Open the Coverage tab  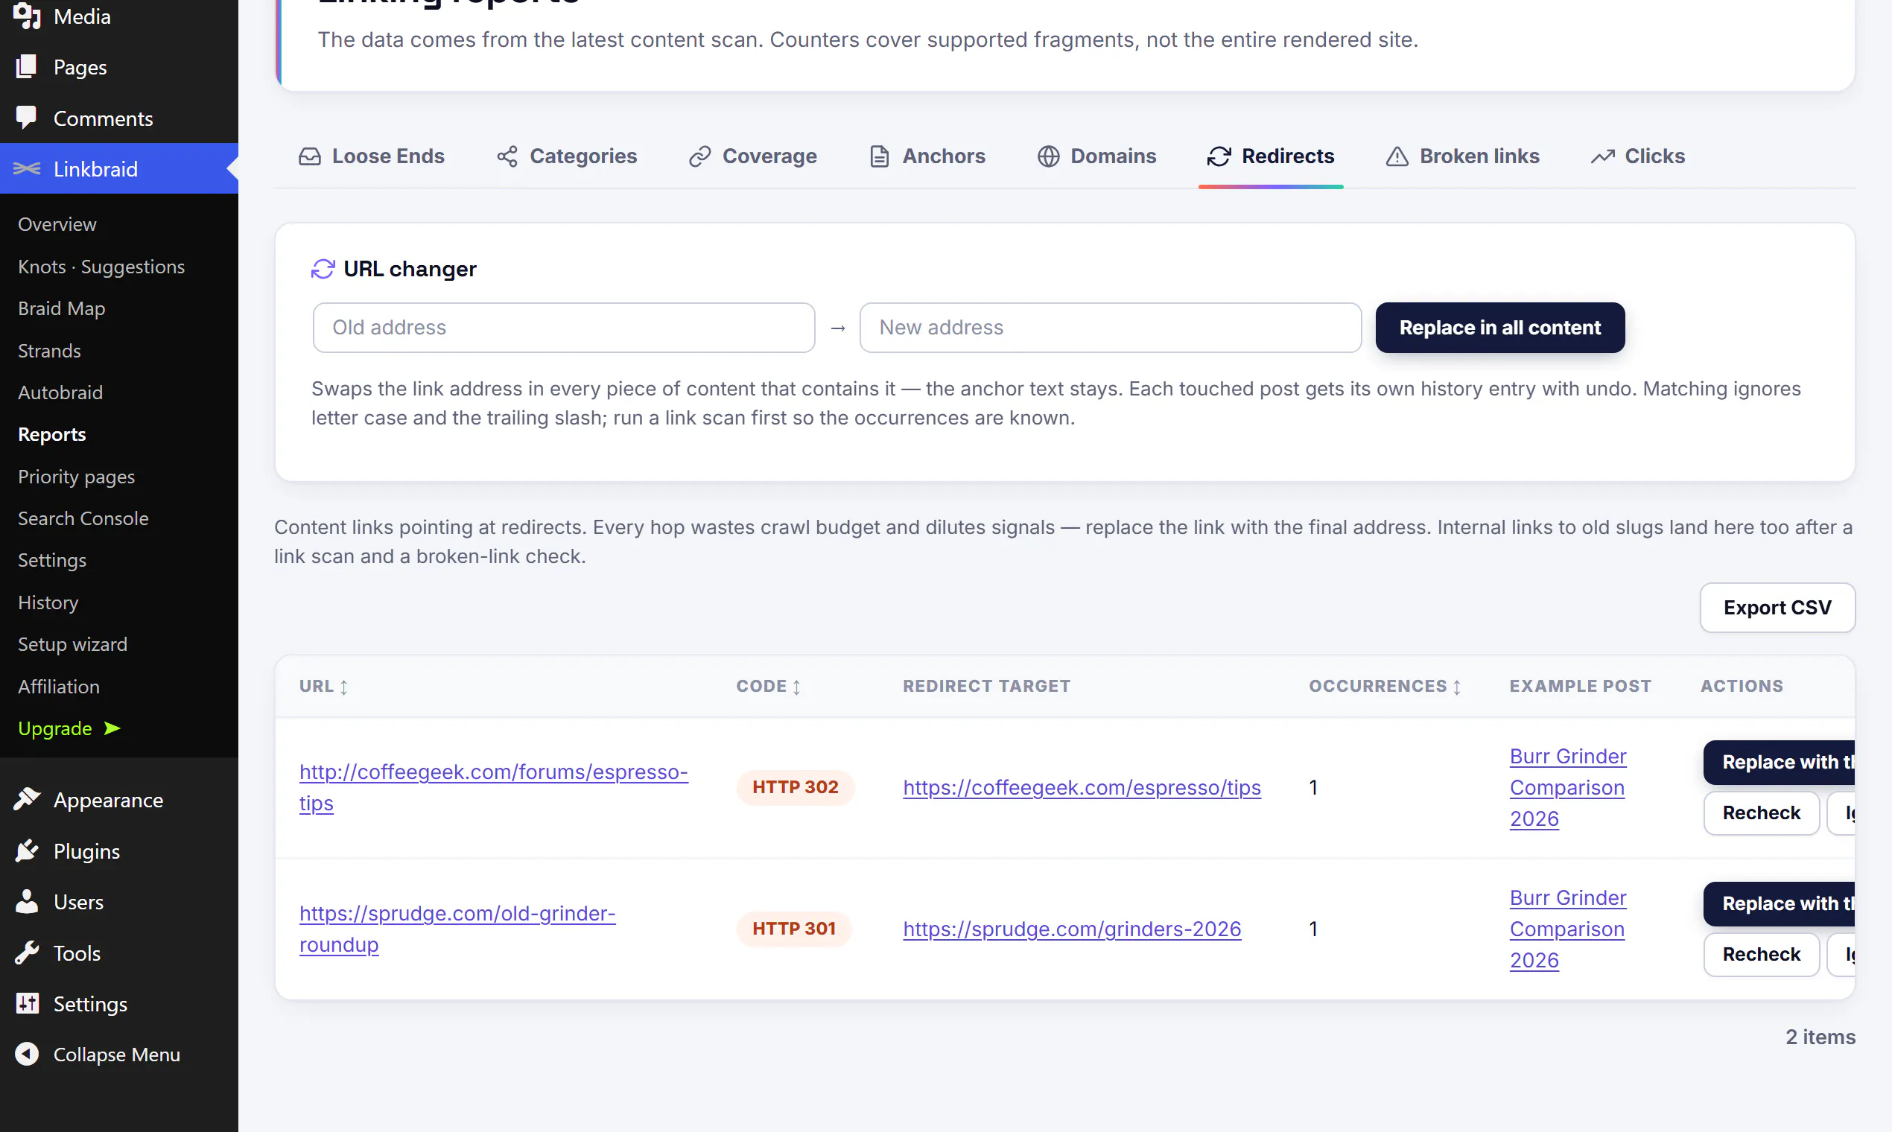752,156
